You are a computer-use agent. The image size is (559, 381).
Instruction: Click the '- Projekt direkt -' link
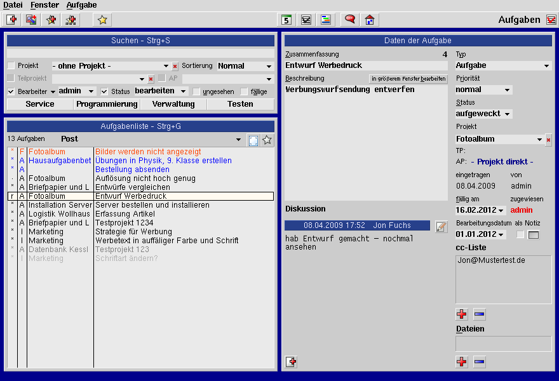pyautogui.click(x=502, y=162)
